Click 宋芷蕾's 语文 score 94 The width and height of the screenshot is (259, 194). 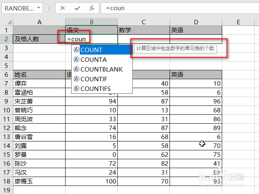point(91,101)
